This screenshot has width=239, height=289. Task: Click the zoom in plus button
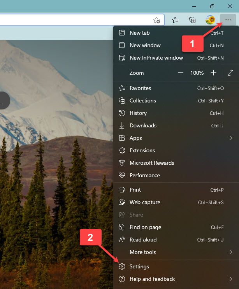pos(213,73)
